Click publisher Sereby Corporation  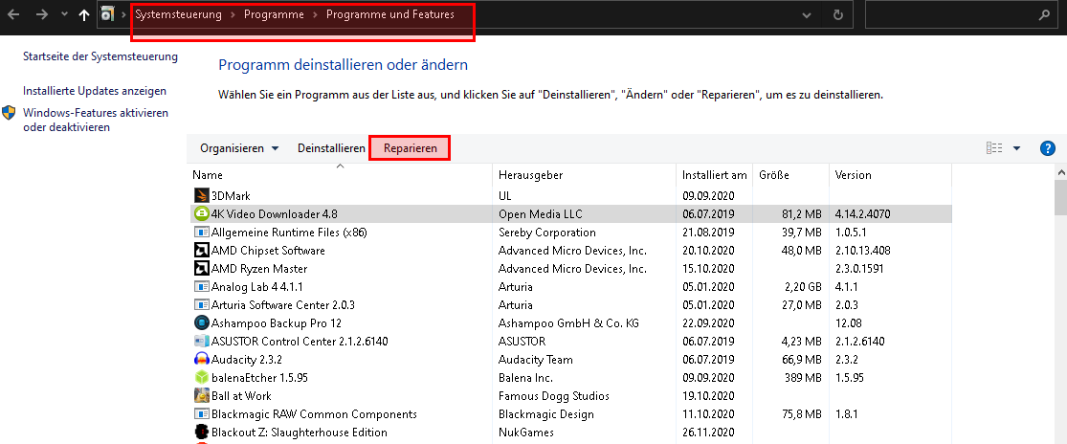[547, 233]
